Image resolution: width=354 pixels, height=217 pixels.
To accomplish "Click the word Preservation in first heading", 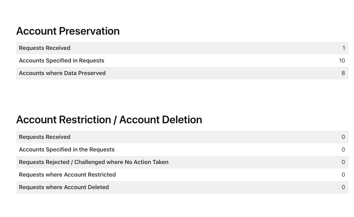I will [x=89, y=31].
